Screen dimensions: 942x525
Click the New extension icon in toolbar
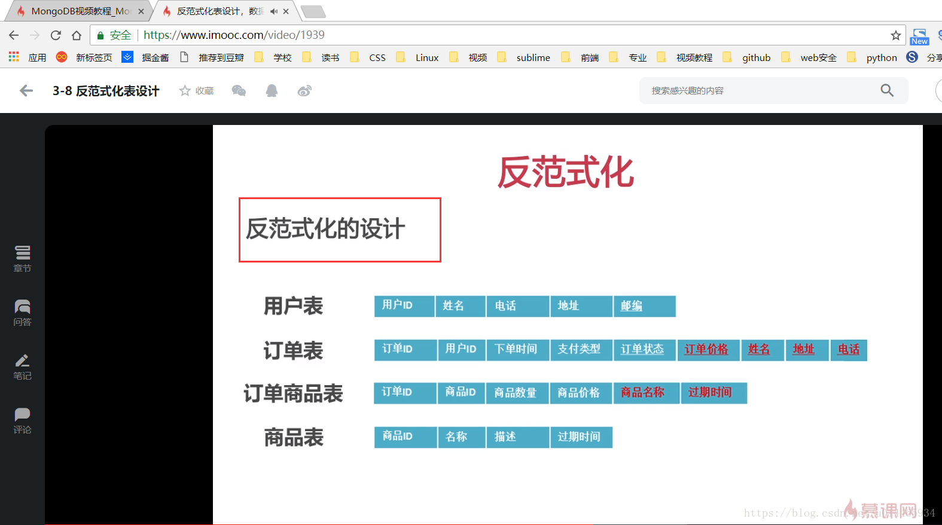point(919,36)
